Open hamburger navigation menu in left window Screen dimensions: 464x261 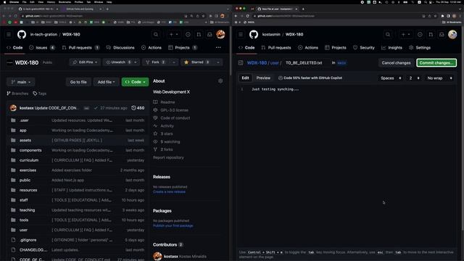(9, 34)
